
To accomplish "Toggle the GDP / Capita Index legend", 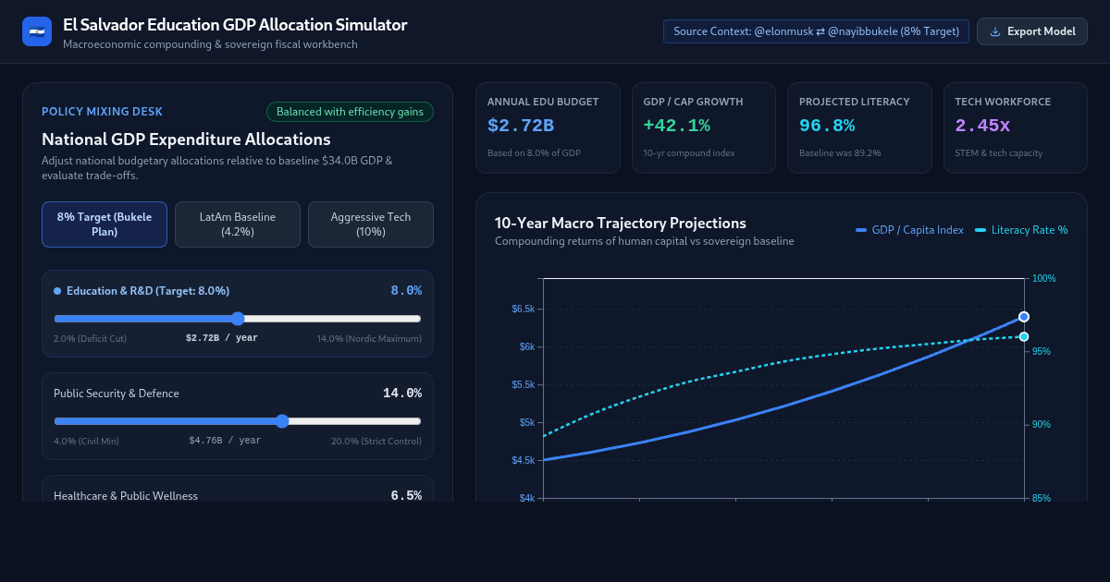I will click(909, 230).
